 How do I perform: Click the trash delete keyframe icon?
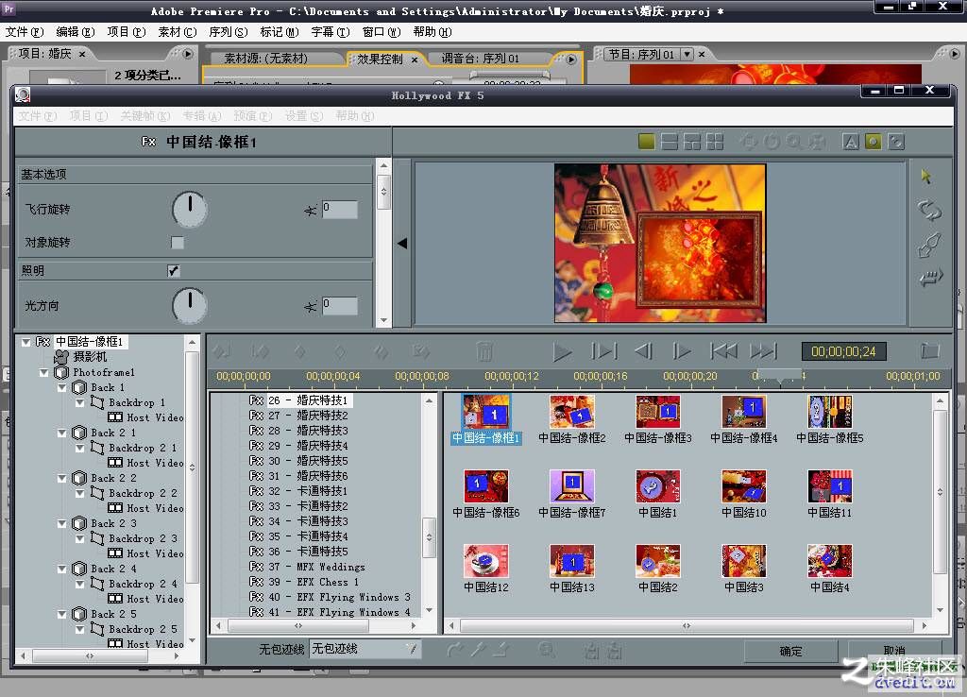click(484, 351)
